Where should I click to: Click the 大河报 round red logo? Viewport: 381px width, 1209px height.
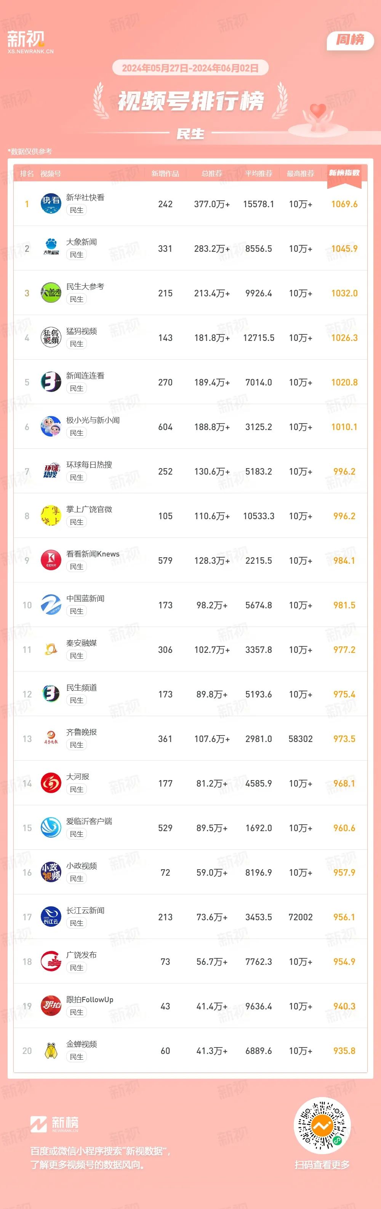pos(51,783)
